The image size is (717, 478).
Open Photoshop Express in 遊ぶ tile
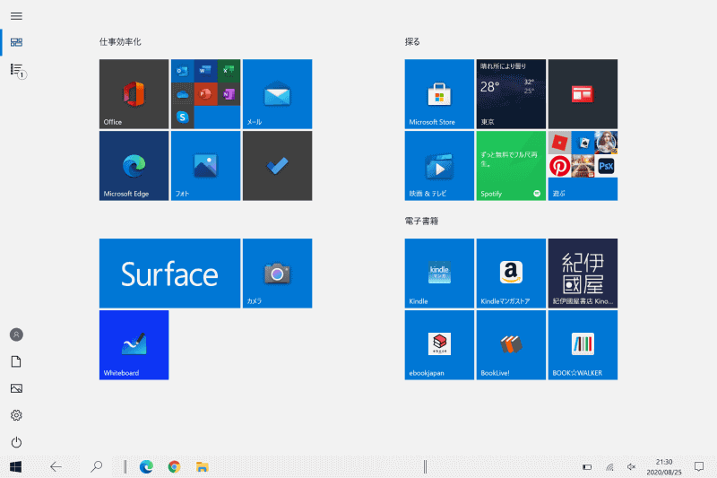click(607, 166)
